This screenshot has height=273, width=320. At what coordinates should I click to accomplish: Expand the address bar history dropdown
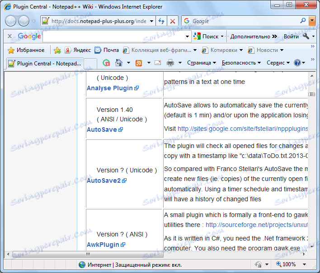pos(151,21)
